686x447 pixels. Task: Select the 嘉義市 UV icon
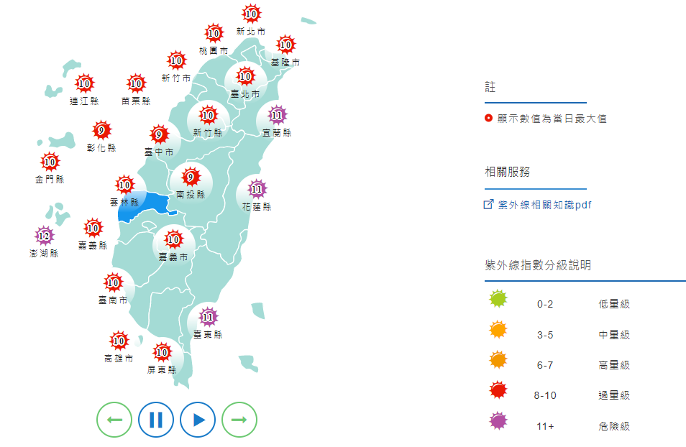173,238
